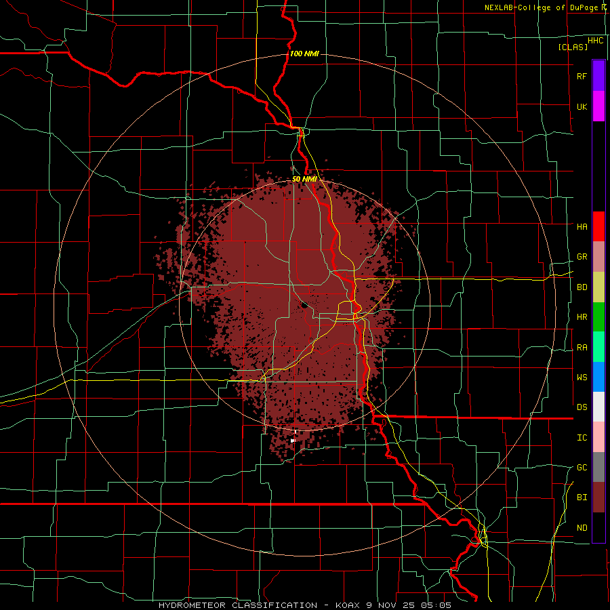Click the 50 NMI range ring label
This screenshot has width=610, height=610.
[304, 179]
